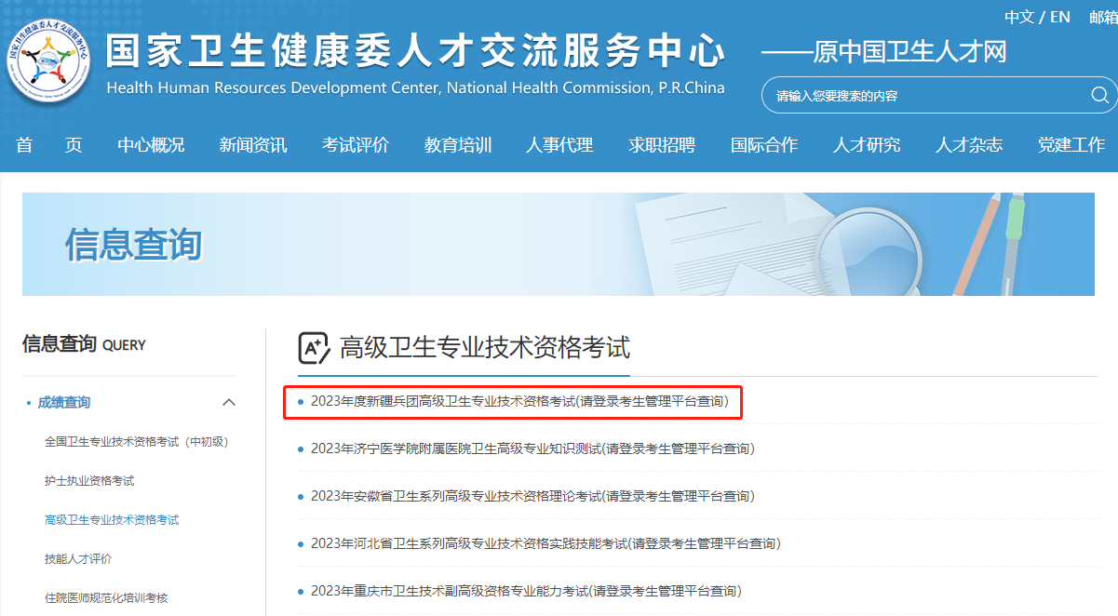Go to 首页 in navigation bar
The height and width of the screenshot is (616, 1118).
coord(49,144)
